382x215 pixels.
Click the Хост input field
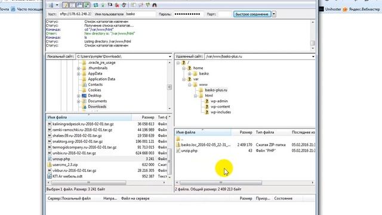pyautogui.click(x=75, y=14)
